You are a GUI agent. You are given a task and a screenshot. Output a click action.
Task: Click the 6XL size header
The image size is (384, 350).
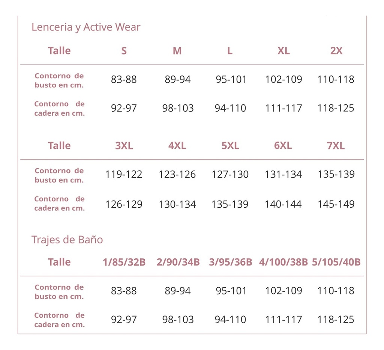point(283,146)
